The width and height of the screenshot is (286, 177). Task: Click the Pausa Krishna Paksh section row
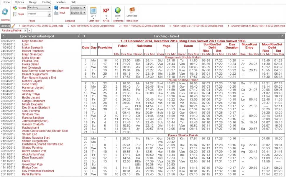coord(183,80)
